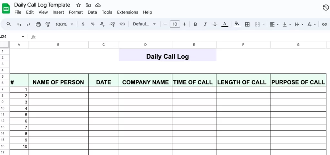
Task: Star the Daily Call Log Template document
Action: [78, 5]
